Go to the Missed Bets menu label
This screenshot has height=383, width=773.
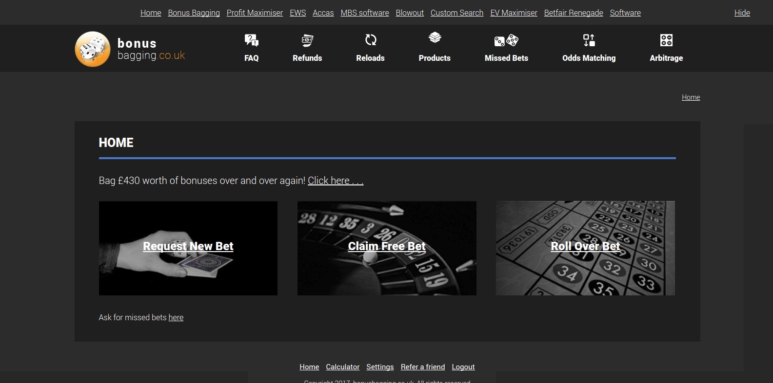click(506, 58)
